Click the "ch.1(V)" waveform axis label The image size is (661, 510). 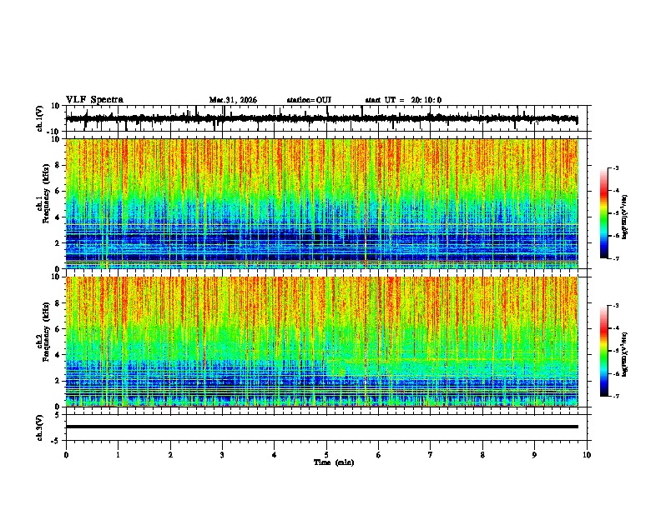(40, 118)
